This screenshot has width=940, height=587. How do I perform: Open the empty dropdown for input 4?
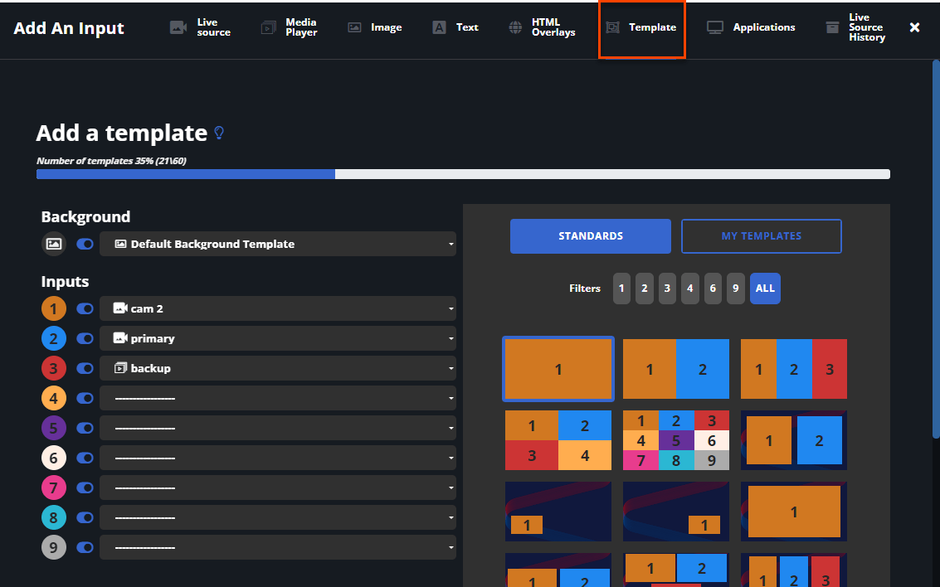click(278, 398)
